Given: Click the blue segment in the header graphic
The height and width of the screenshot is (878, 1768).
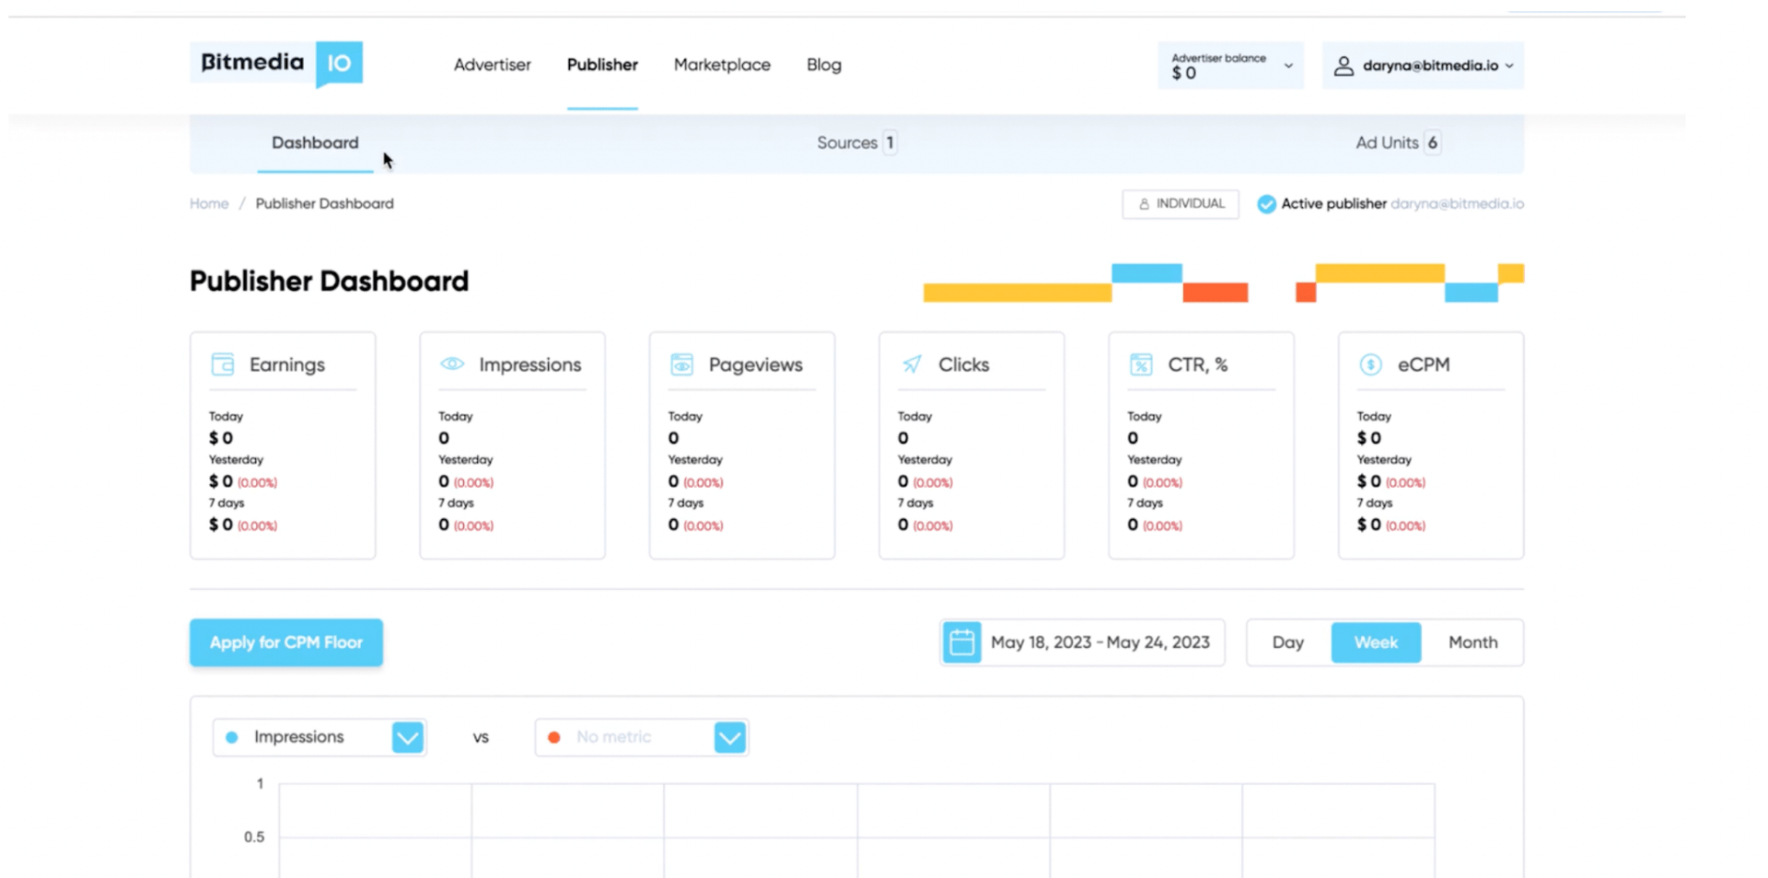Looking at the screenshot, I should [1146, 272].
